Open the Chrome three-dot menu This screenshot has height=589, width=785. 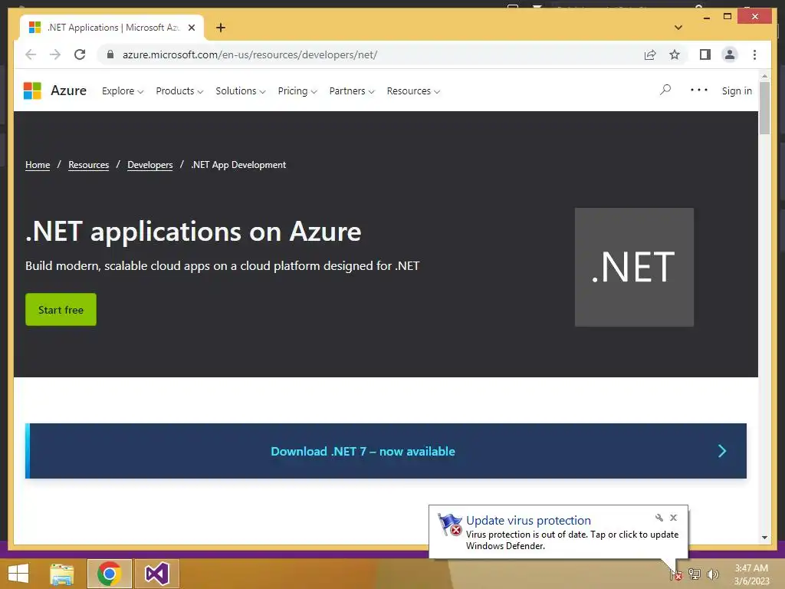coord(754,54)
